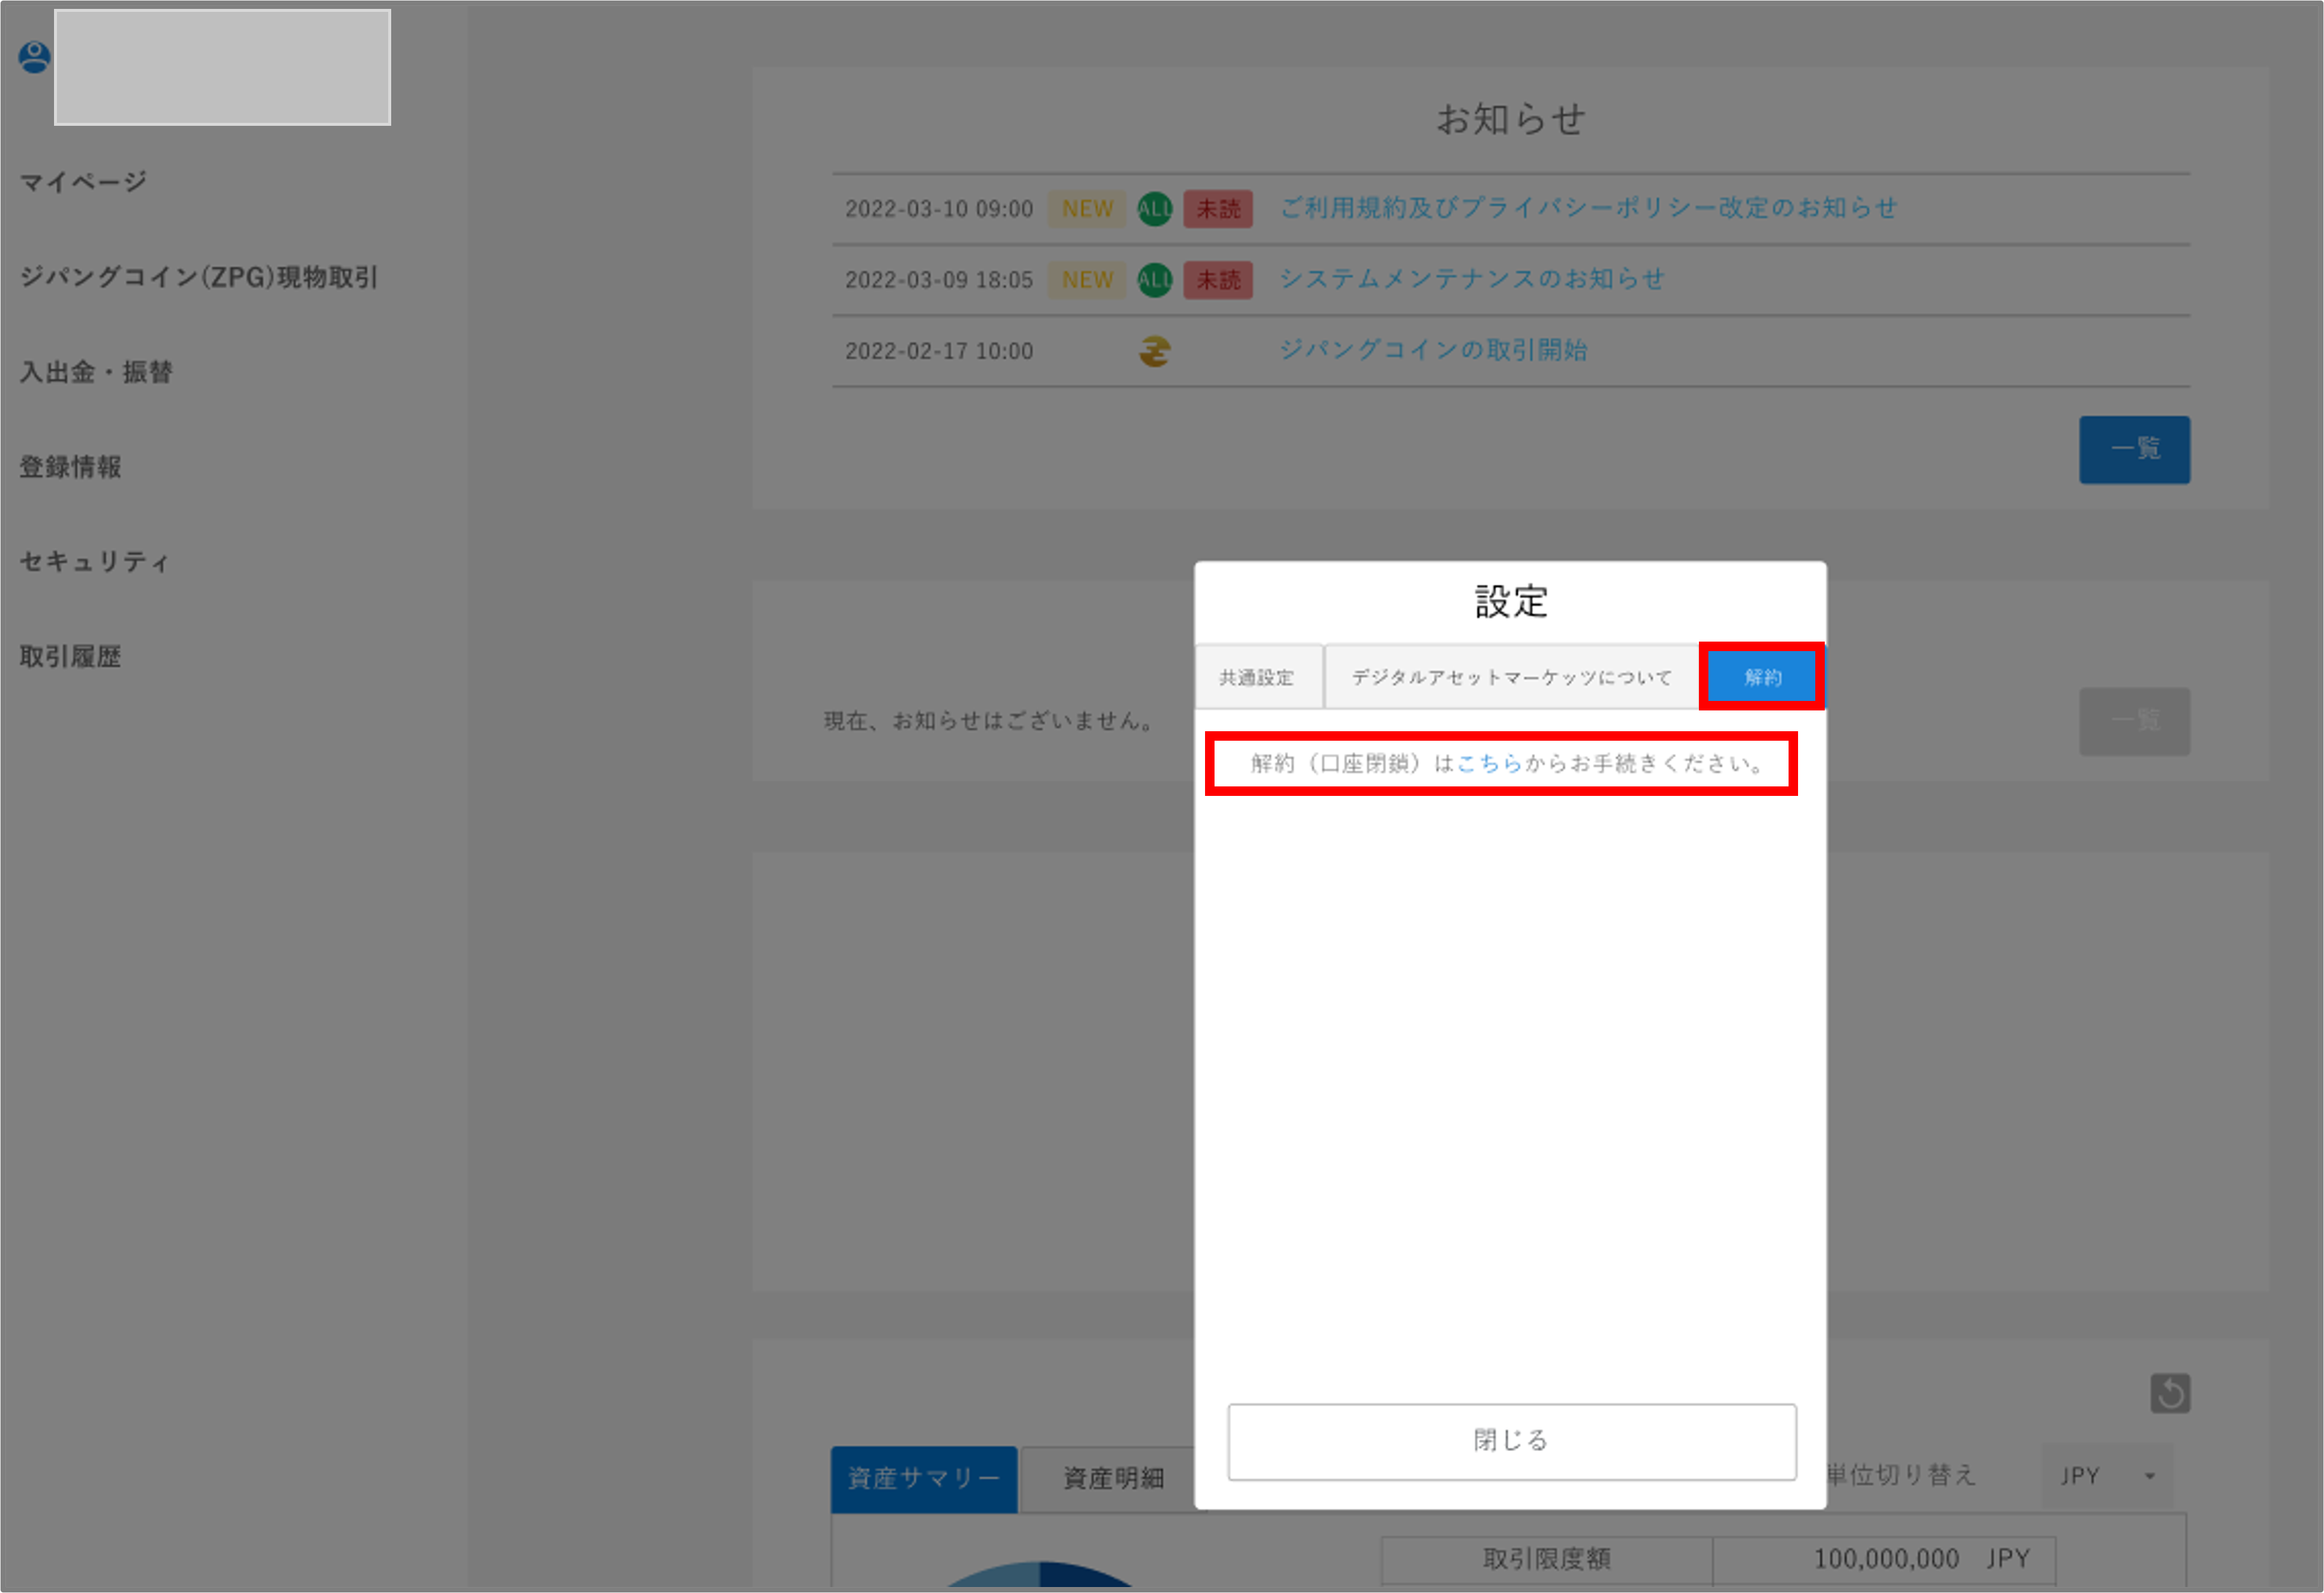
Task: Open デジタルアセットマーケッツについて tab
Action: pyautogui.click(x=1511, y=677)
